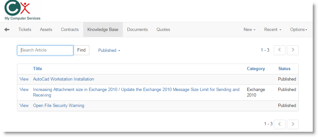Expand the Recent dropdown menu
The image size is (318, 137).
pyautogui.click(x=272, y=30)
